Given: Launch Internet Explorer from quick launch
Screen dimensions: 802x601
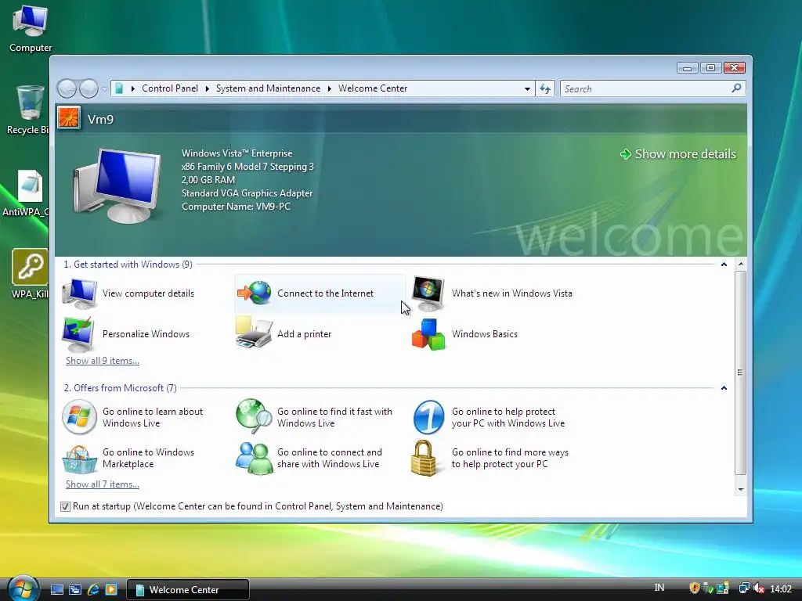Looking at the screenshot, I should 93,589.
